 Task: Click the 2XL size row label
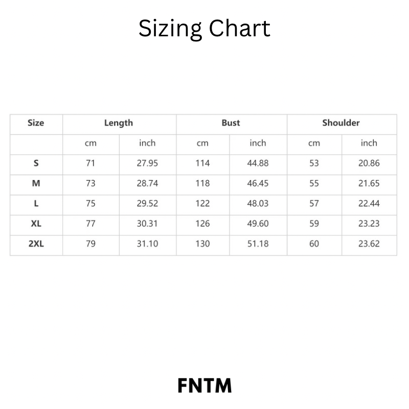(x=36, y=244)
